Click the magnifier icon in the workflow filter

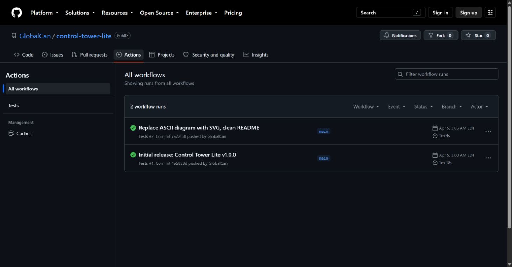(x=401, y=74)
